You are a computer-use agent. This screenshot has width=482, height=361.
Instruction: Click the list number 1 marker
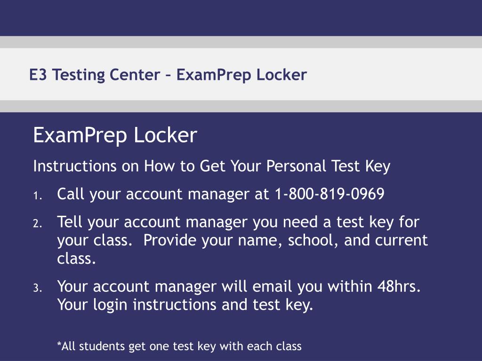(38, 196)
